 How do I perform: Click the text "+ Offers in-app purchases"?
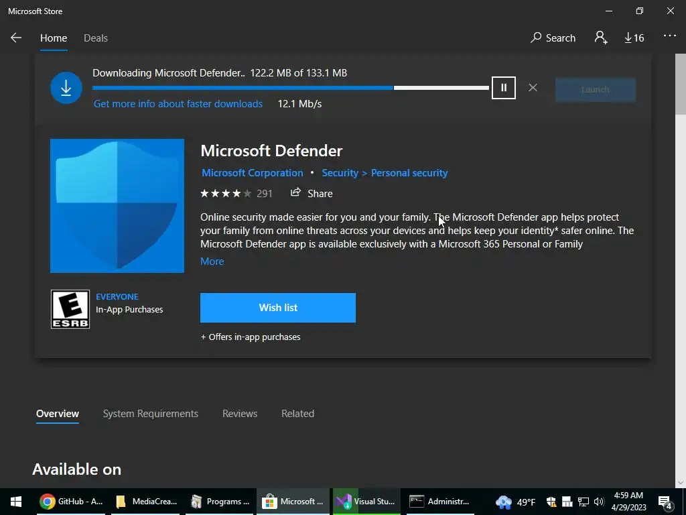tap(251, 337)
